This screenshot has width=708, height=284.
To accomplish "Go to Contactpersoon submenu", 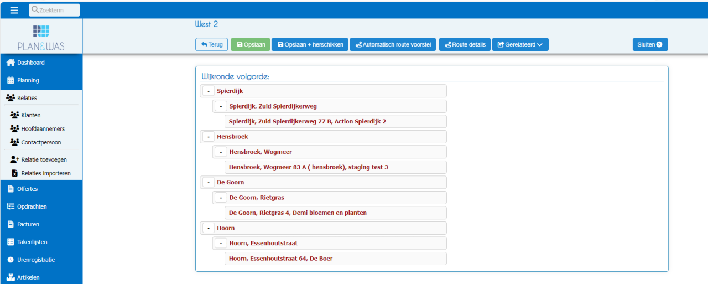I will 41,142.
